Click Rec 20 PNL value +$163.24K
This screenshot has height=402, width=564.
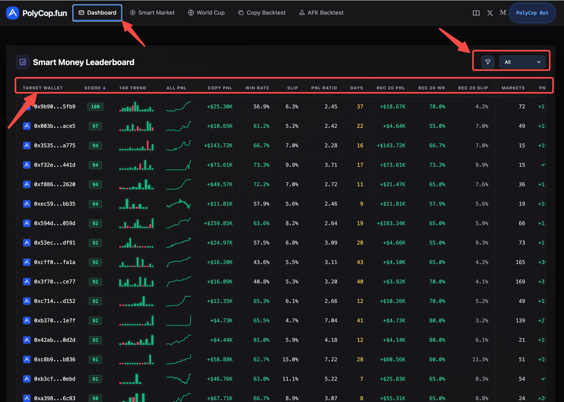[x=391, y=223]
